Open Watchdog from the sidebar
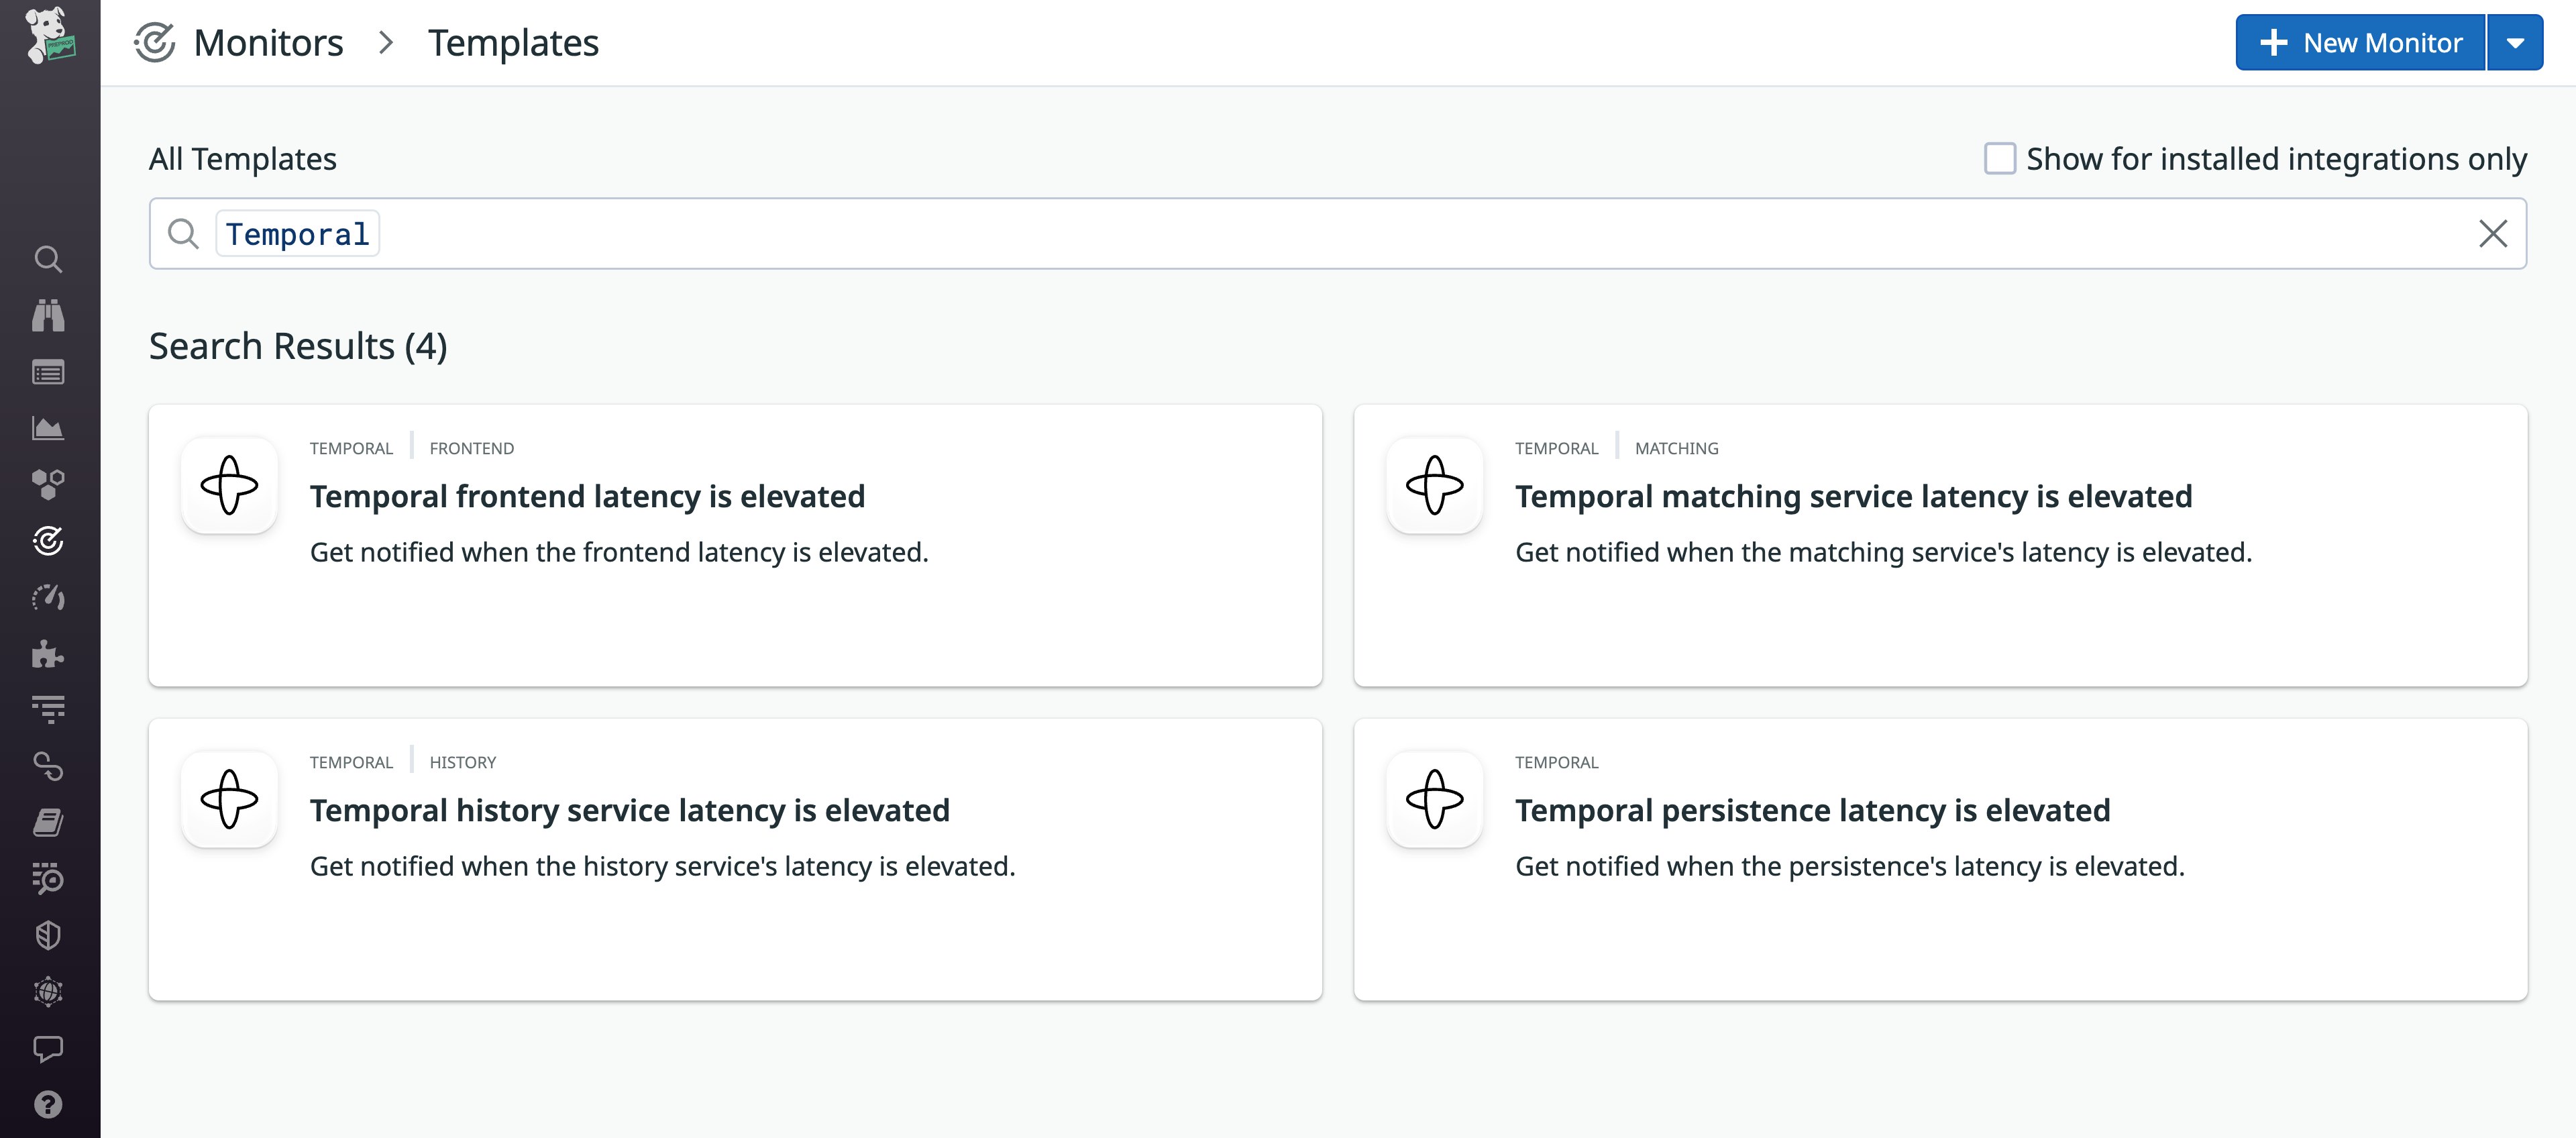This screenshot has height=1138, width=2576. coord(49,315)
